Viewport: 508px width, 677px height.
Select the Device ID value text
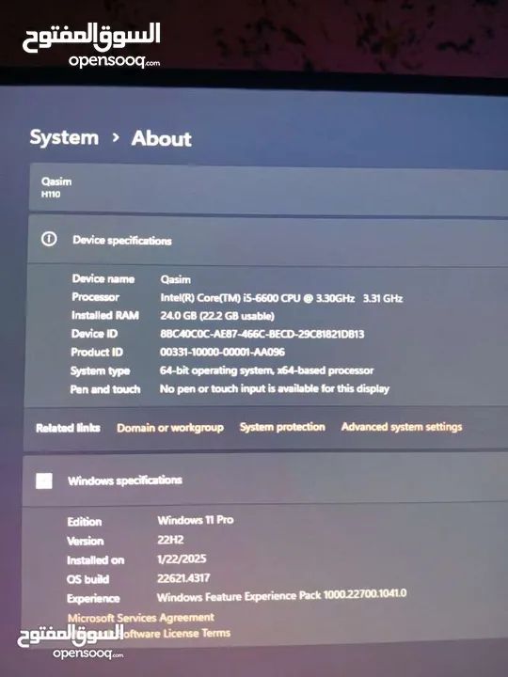262,334
